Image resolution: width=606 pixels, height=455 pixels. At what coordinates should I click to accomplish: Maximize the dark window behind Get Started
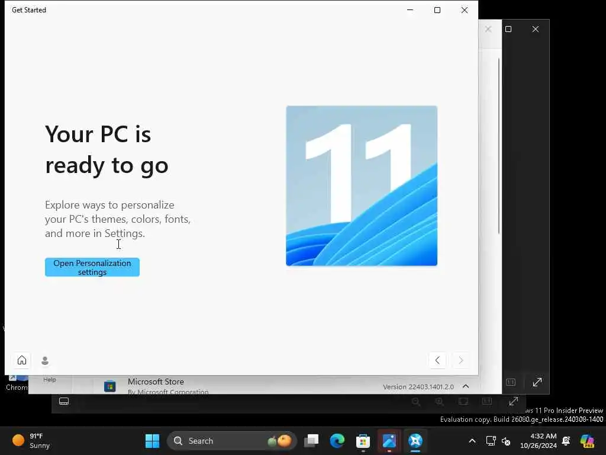tap(508, 29)
